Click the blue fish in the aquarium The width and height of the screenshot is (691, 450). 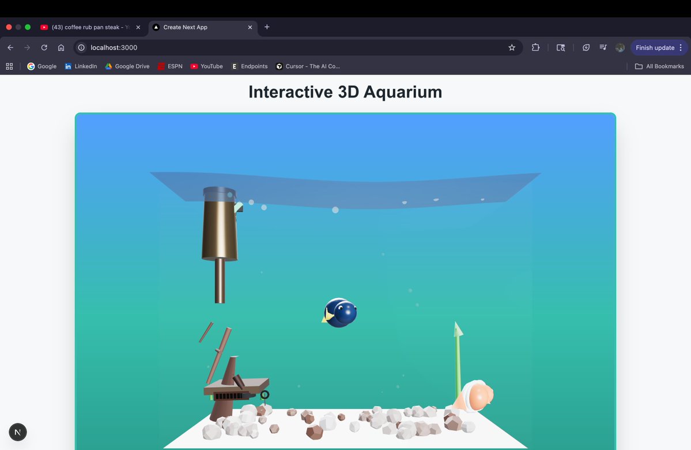pyautogui.click(x=339, y=312)
